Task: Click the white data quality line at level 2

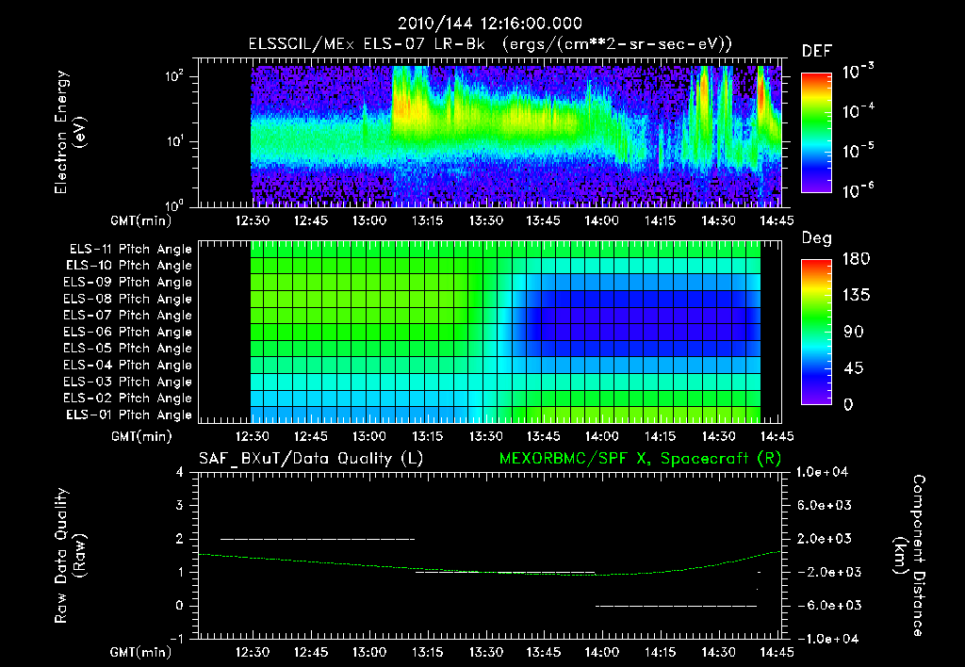Action: [x=318, y=539]
